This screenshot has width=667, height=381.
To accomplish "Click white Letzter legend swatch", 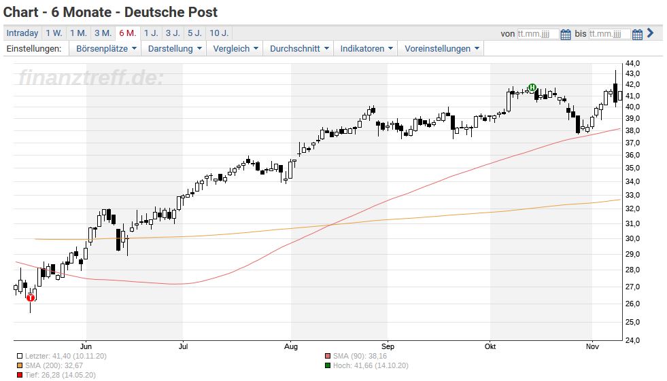I will [20, 356].
